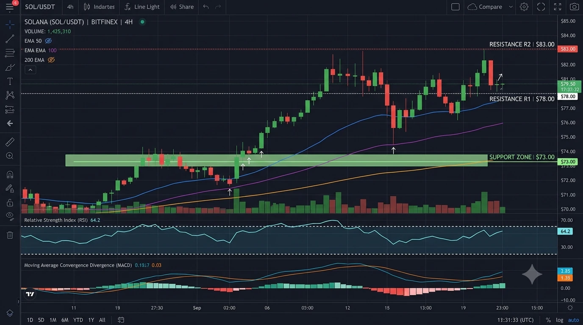Open Indartes indicators menu

point(99,7)
